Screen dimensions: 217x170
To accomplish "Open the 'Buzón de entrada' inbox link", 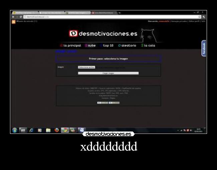I will 27,21.
